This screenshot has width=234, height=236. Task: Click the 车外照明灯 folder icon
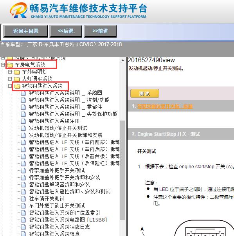pyautogui.click(x=17, y=72)
